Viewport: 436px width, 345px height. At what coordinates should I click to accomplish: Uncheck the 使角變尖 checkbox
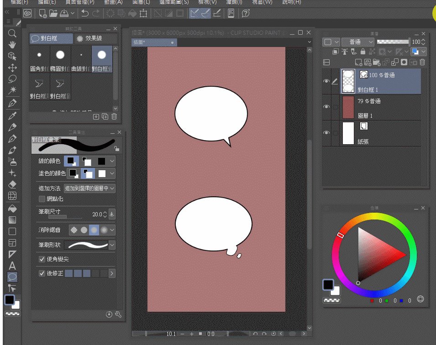pos(42,259)
